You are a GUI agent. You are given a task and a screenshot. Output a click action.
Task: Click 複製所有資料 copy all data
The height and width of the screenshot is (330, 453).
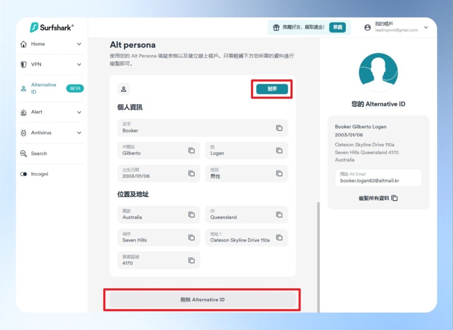(378, 198)
